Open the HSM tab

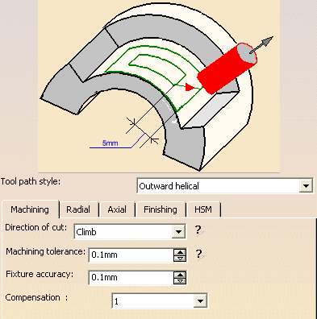203,209
